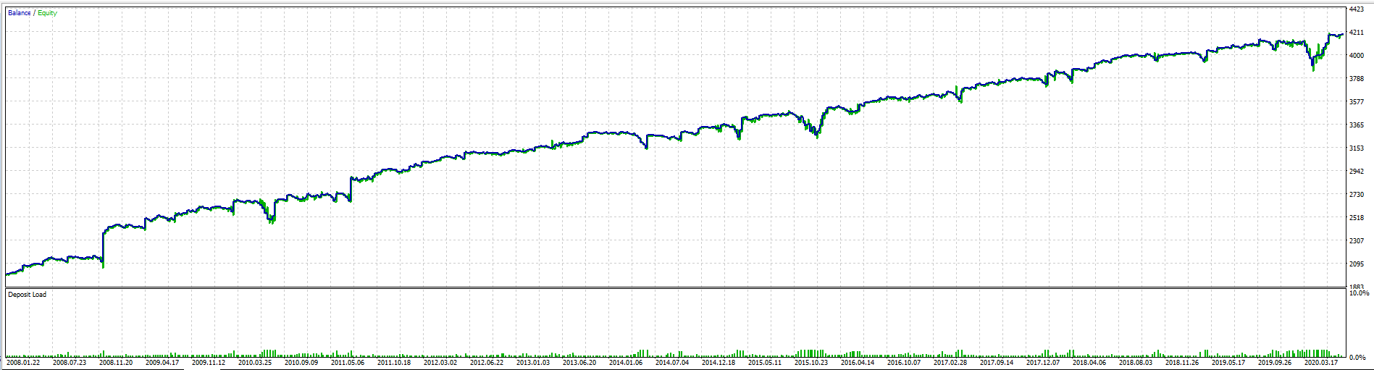Select the 2013.01.03 date label
Viewport: 1374px width, 370px height.
pyautogui.click(x=533, y=363)
